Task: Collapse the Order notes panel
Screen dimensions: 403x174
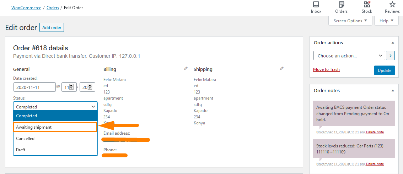Action: pos(392,90)
